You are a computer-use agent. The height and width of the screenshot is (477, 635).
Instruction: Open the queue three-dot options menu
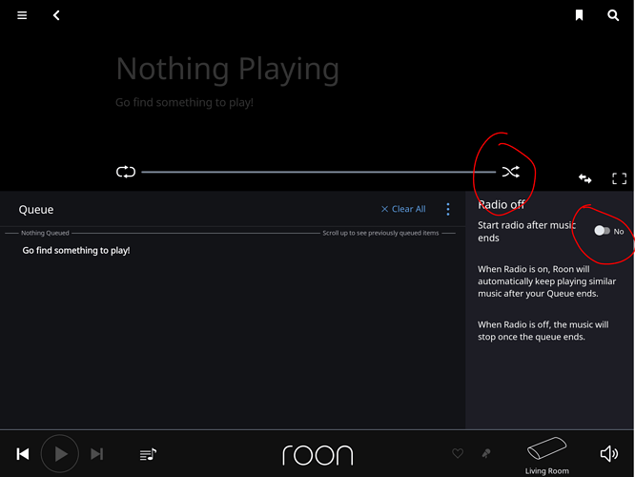pyautogui.click(x=448, y=209)
